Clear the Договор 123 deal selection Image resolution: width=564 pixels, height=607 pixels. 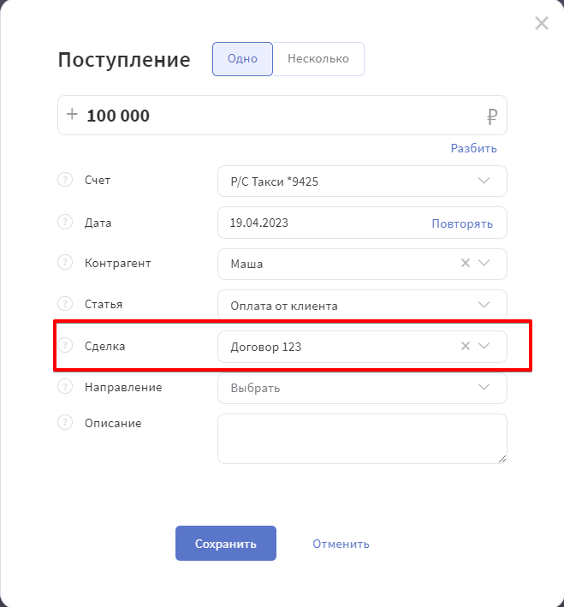[x=466, y=346]
